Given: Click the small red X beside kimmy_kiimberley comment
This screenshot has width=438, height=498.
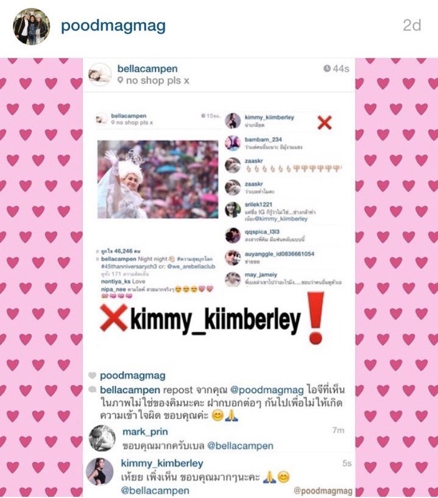Looking at the screenshot, I should tap(324, 123).
